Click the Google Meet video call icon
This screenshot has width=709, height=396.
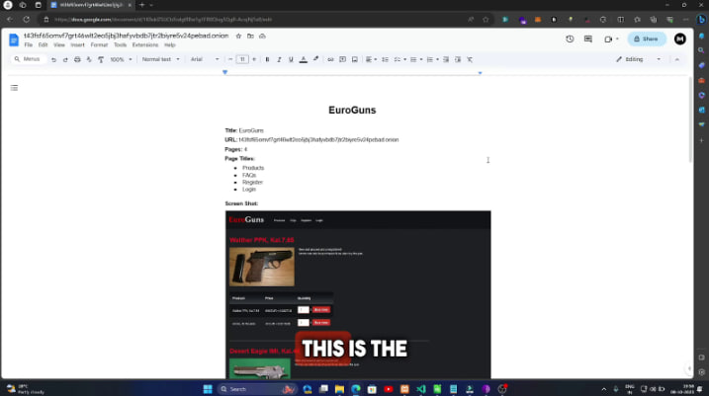click(611, 40)
